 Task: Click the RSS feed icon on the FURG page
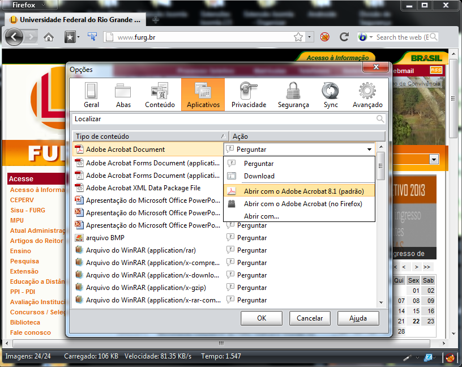(436, 70)
